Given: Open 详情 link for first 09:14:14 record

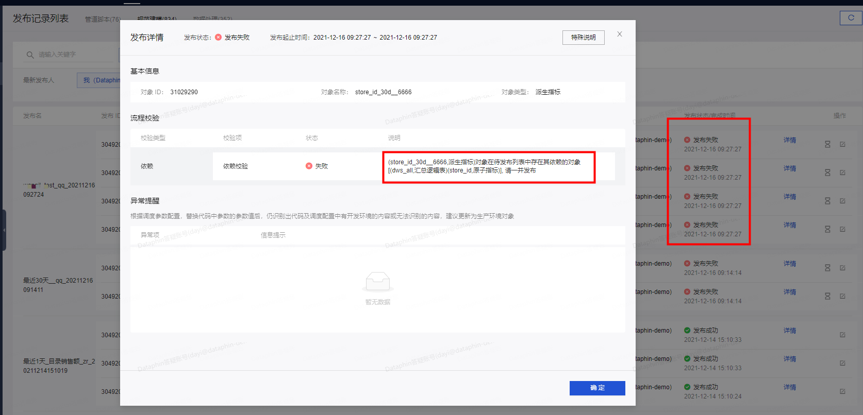Looking at the screenshot, I should click(789, 264).
